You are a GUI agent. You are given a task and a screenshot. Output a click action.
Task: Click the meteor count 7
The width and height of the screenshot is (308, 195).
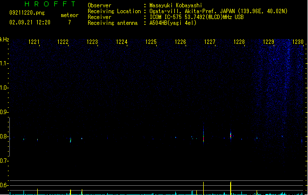point(70,22)
